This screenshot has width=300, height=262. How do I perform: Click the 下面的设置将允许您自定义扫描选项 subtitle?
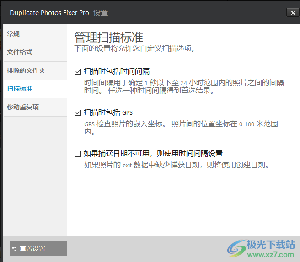tap(135, 48)
